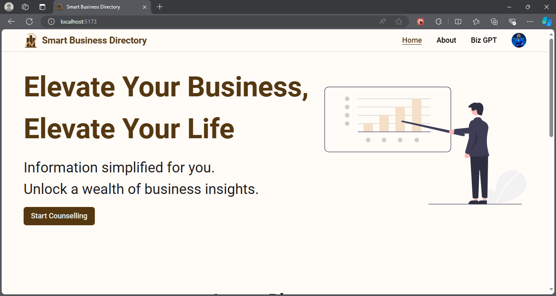Click the vertical page scrollbar thumb
The height and width of the screenshot is (296, 556).
(x=552, y=87)
